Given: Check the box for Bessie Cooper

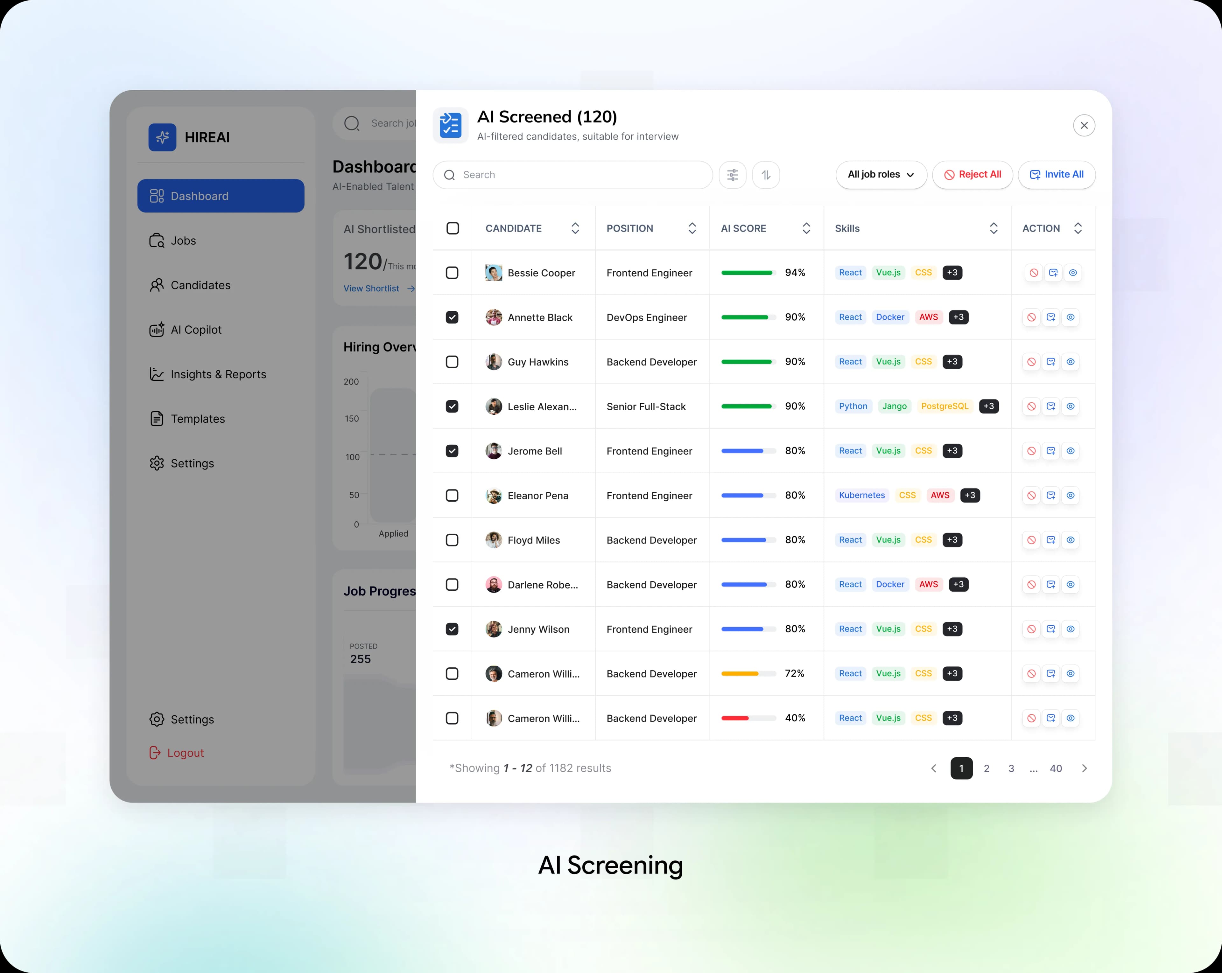Looking at the screenshot, I should coord(452,273).
